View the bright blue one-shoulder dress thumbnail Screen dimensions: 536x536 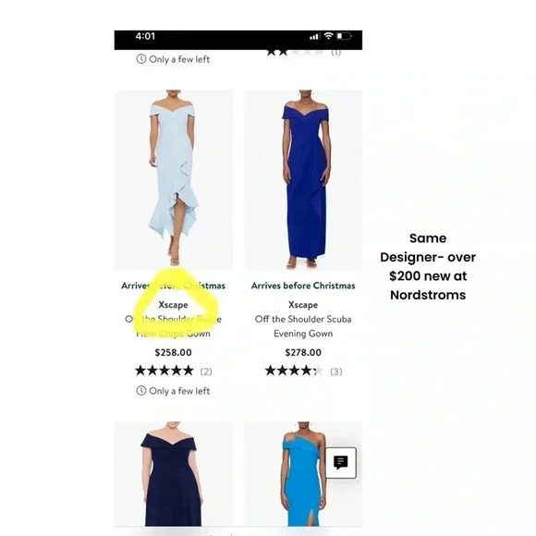pos(303,474)
